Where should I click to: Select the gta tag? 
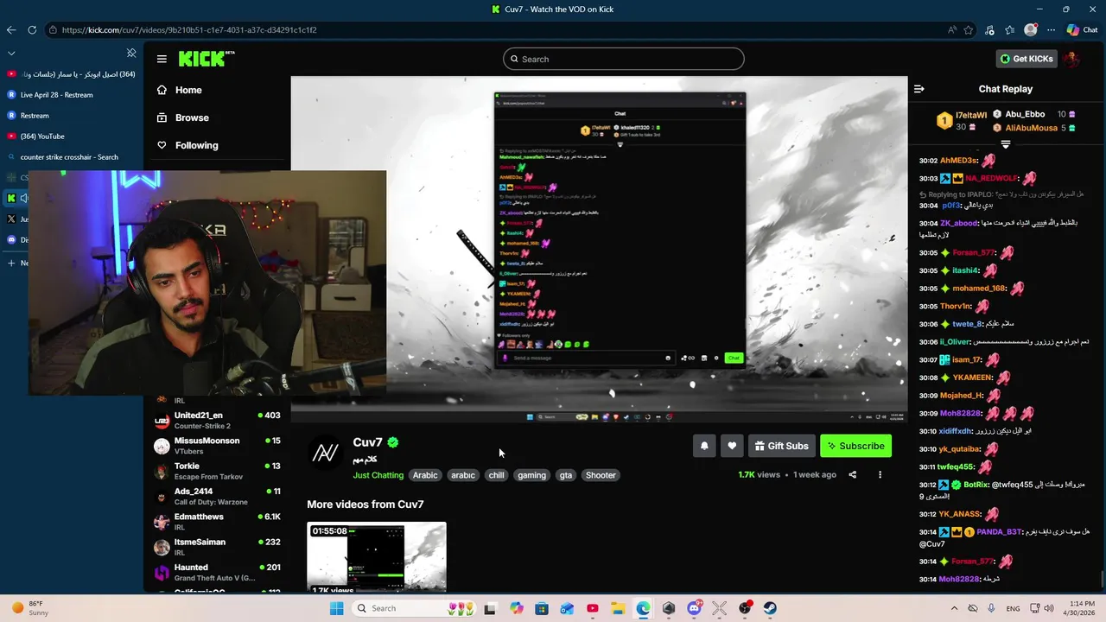coord(566,475)
